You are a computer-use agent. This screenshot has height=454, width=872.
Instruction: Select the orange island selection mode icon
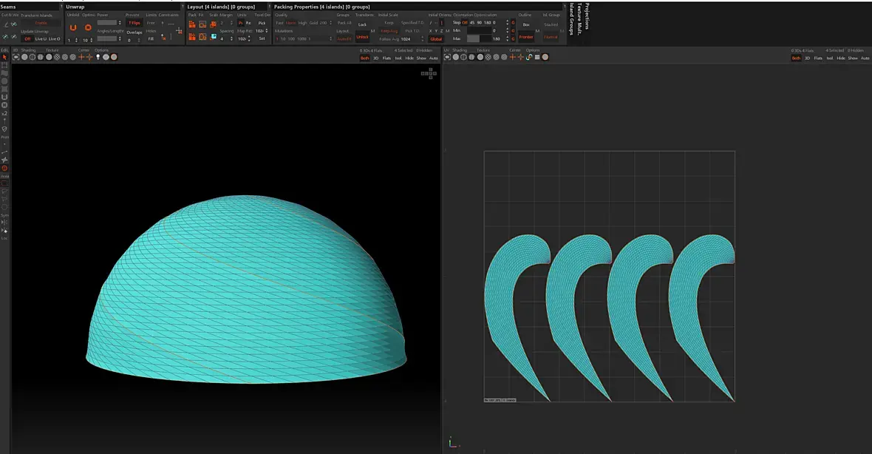tap(4, 168)
